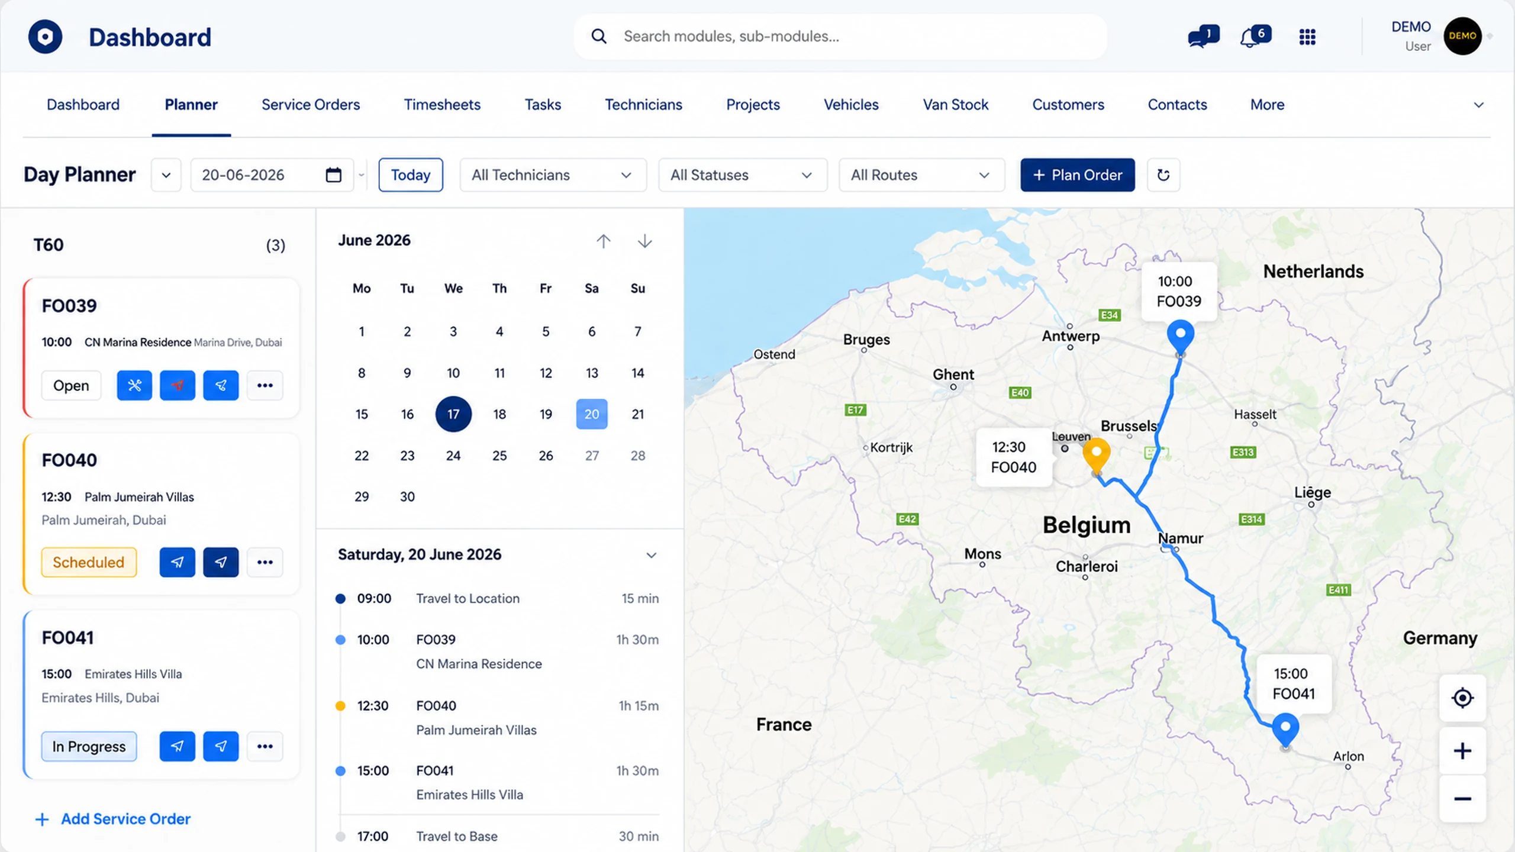Click the In Progress status on FO041
Viewport: 1515px width, 852px height.
[89, 746]
